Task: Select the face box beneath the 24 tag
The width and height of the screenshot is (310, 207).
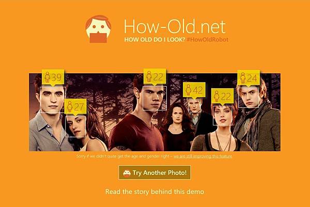Action: (x=249, y=98)
